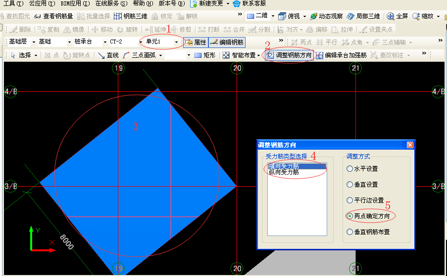This screenshot has width=447, height=276.
Task: Open the 帮助 menu
Action: coord(143,3)
